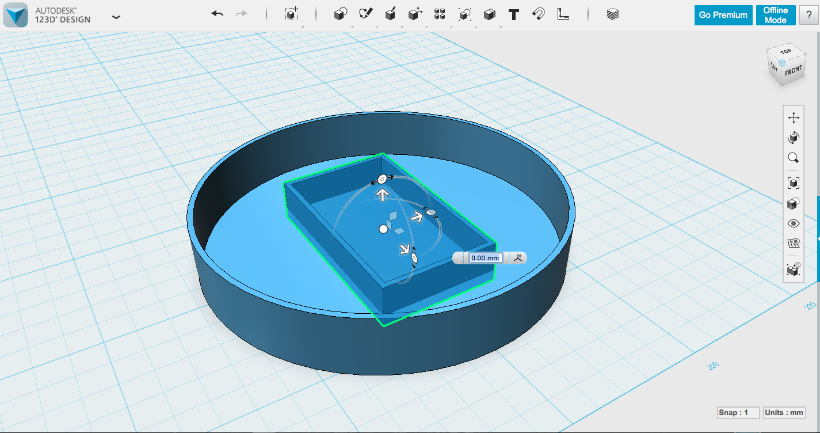Open the Material appearance tool
This screenshot has height=433, width=820.
pyautogui.click(x=613, y=14)
